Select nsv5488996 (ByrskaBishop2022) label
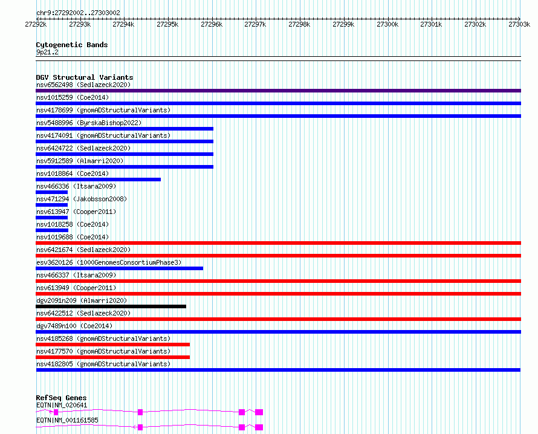This screenshot has width=538, height=434. (x=89, y=123)
